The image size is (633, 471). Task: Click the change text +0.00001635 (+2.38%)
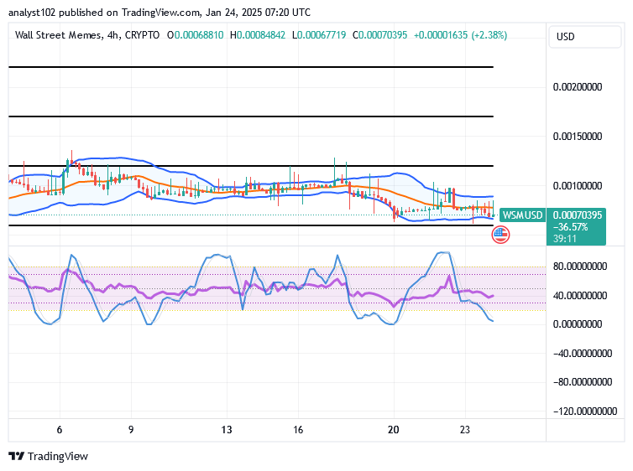click(x=460, y=35)
